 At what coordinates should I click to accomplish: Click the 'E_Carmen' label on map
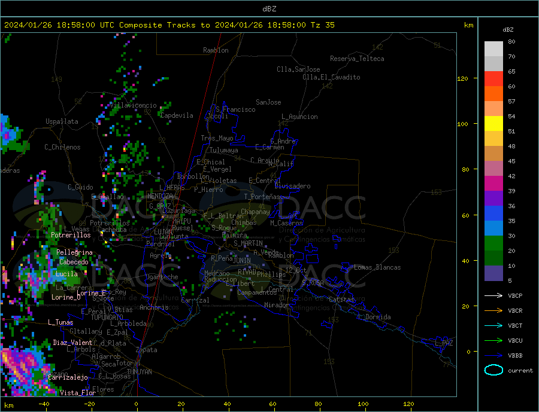tap(270, 147)
